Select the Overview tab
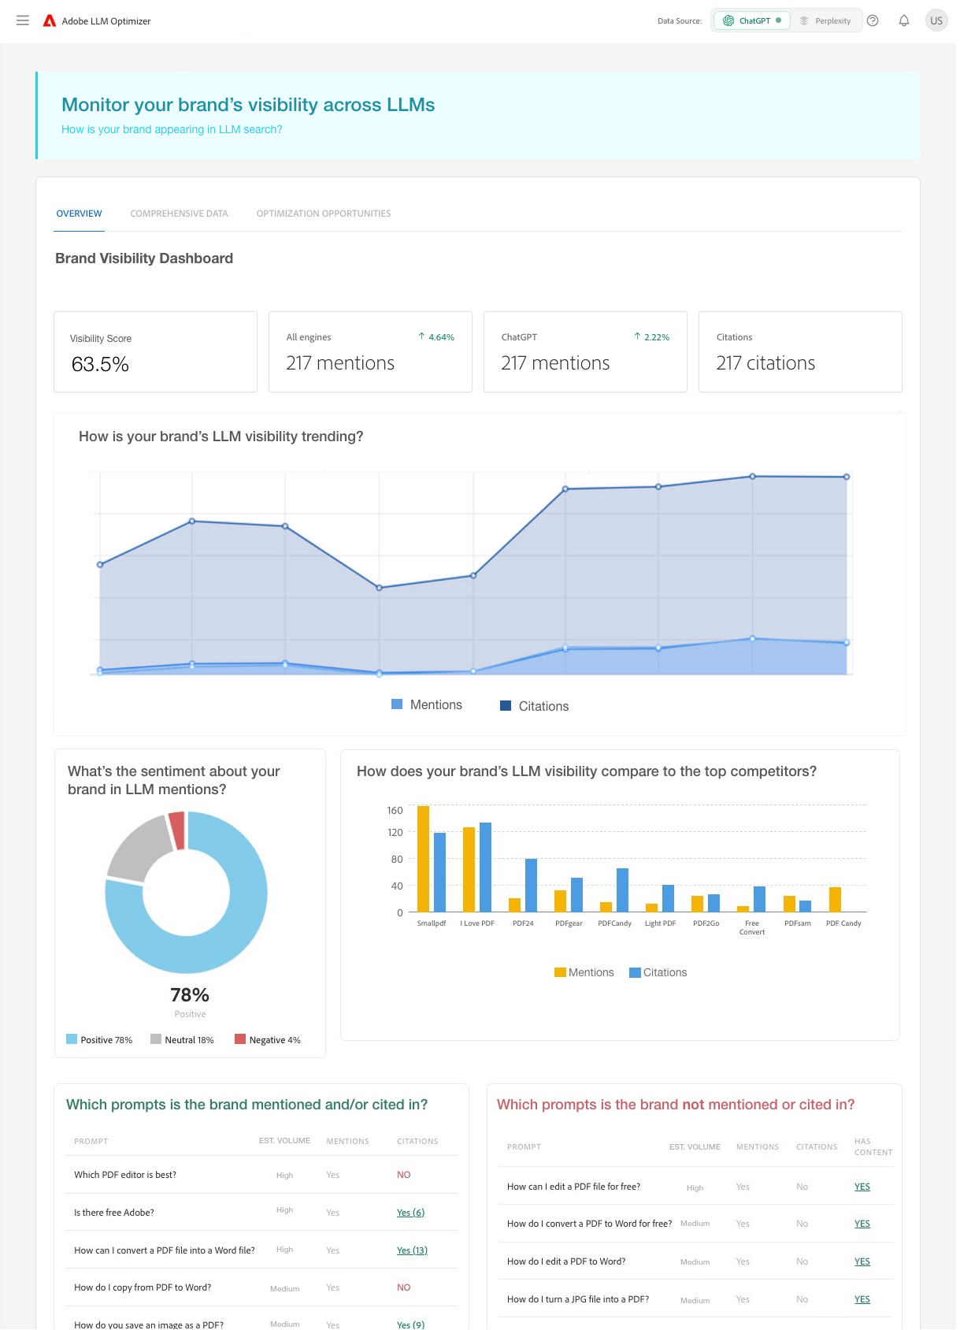 (79, 214)
